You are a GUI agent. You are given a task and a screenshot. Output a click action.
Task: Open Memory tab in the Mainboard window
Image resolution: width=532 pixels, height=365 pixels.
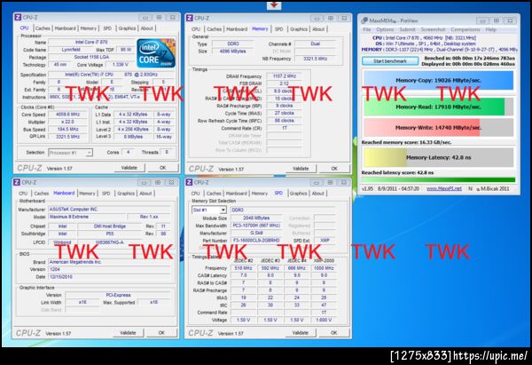tap(87, 194)
